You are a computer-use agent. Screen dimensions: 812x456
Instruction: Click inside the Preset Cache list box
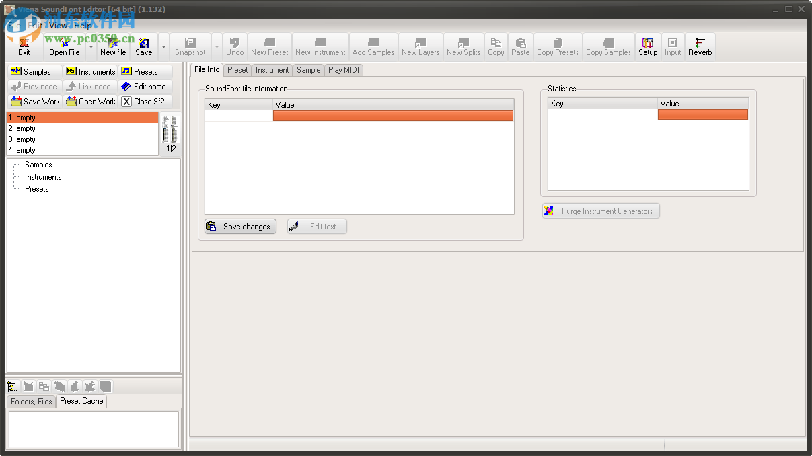point(94,429)
